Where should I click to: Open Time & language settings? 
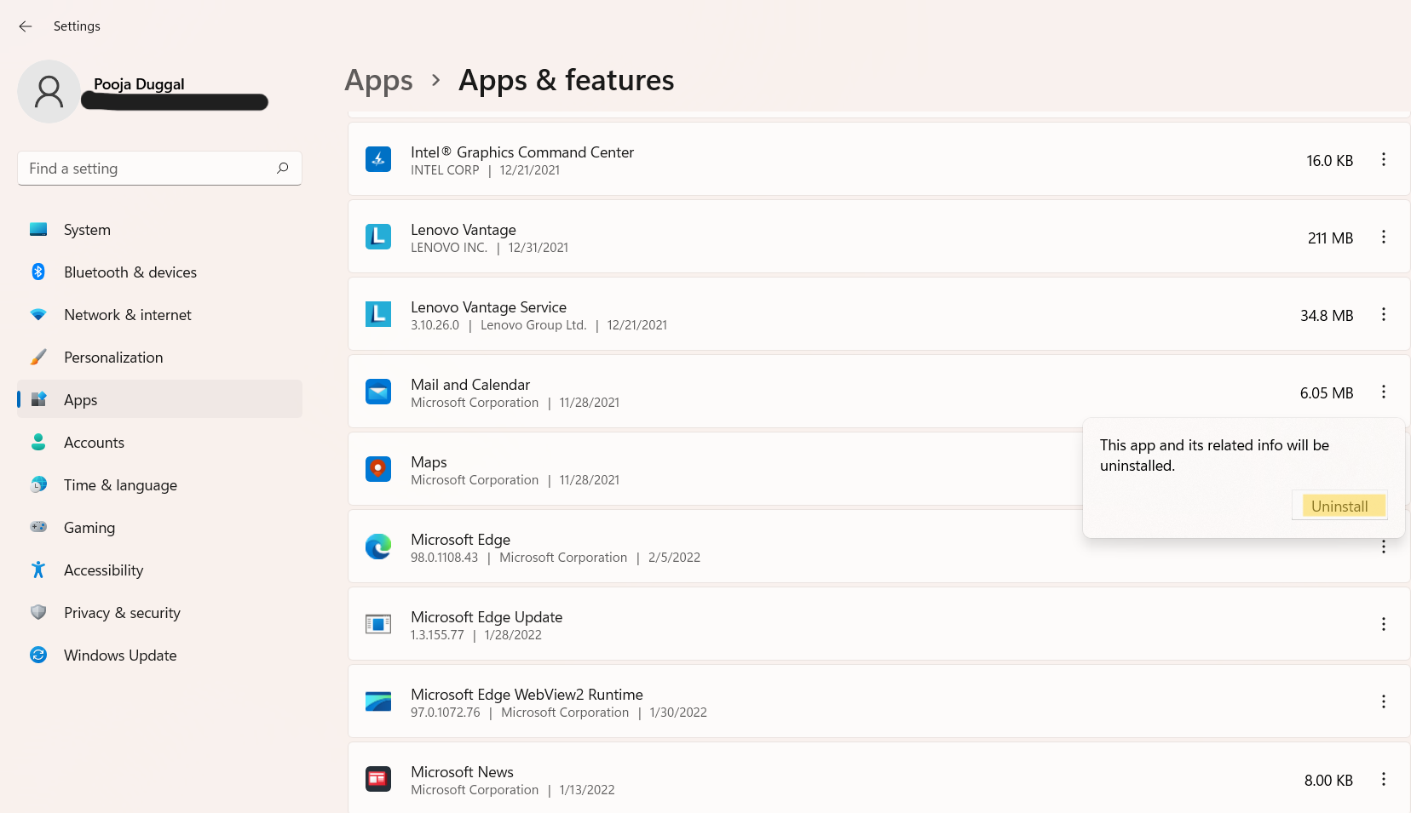(x=159, y=485)
